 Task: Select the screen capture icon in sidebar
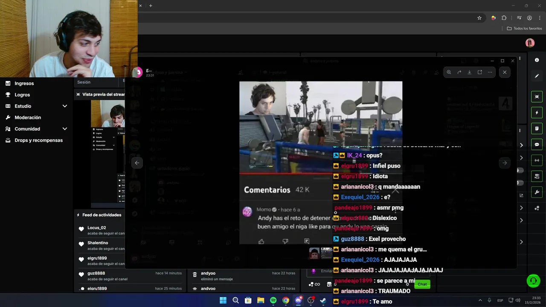tap(537, 97)
